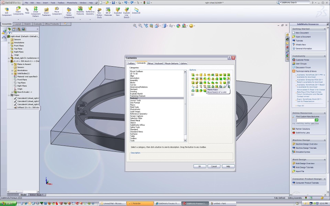Viewport: 330px width, 206px height.
Task: Click Zoom to Fit icon
Action: [x=135, y=26]
